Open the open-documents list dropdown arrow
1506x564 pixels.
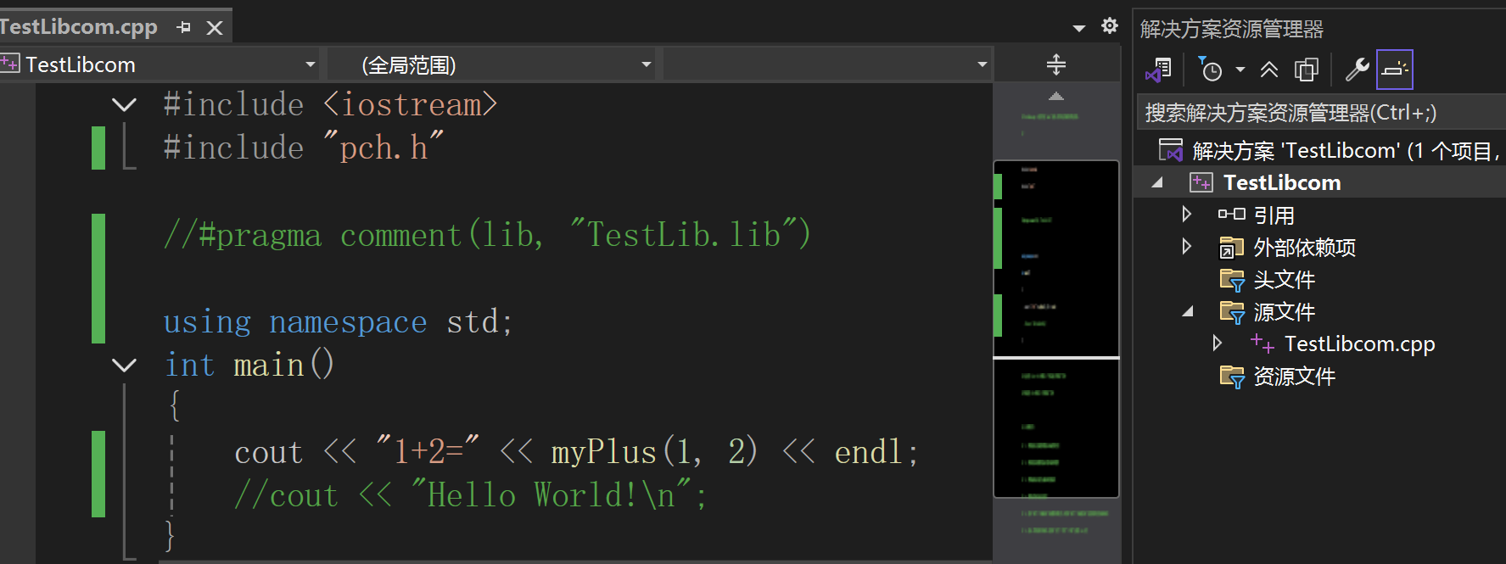pos(1078,28)
